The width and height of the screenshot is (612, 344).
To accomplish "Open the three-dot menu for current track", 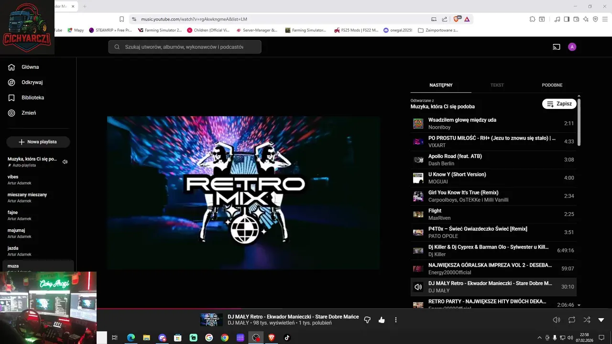I will (x=396, y=320).
